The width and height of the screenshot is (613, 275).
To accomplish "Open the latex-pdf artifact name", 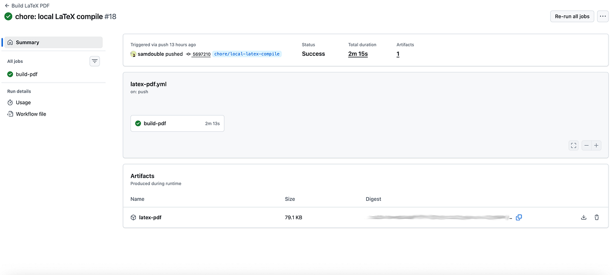I will pos(150,217).
